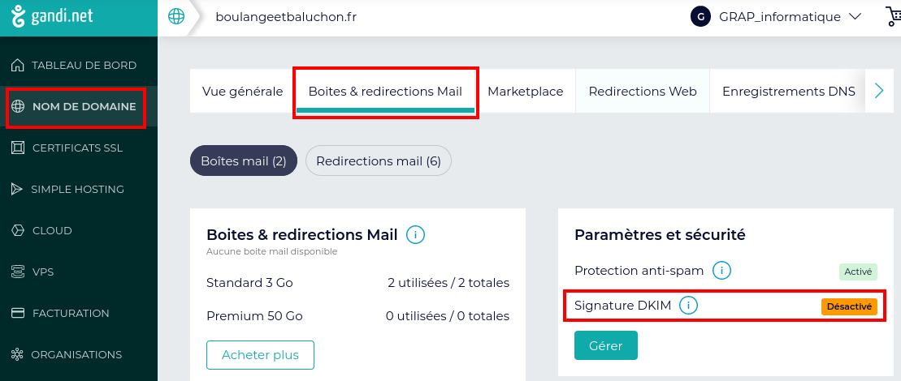Open the Enregistrements DNS tab

[788, 92]
